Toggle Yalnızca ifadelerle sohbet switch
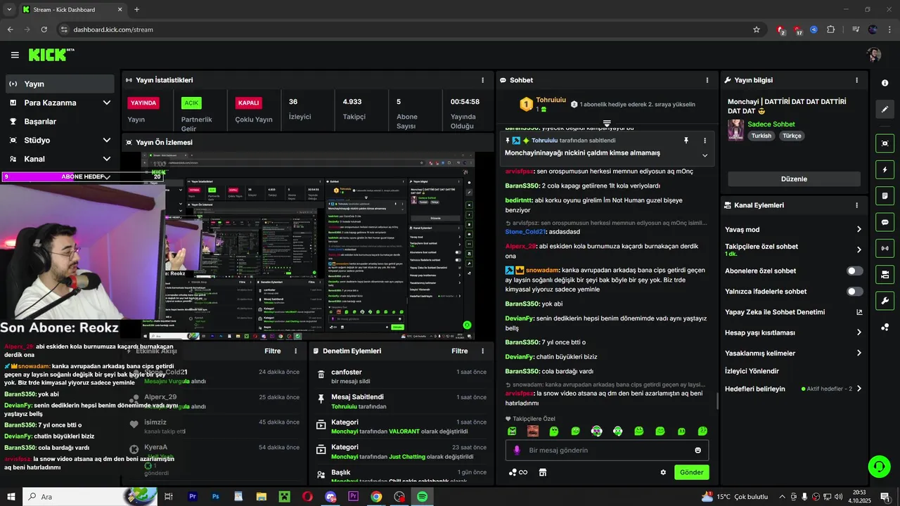This screenshot has width=900, height=506. [x=854, y=291]
